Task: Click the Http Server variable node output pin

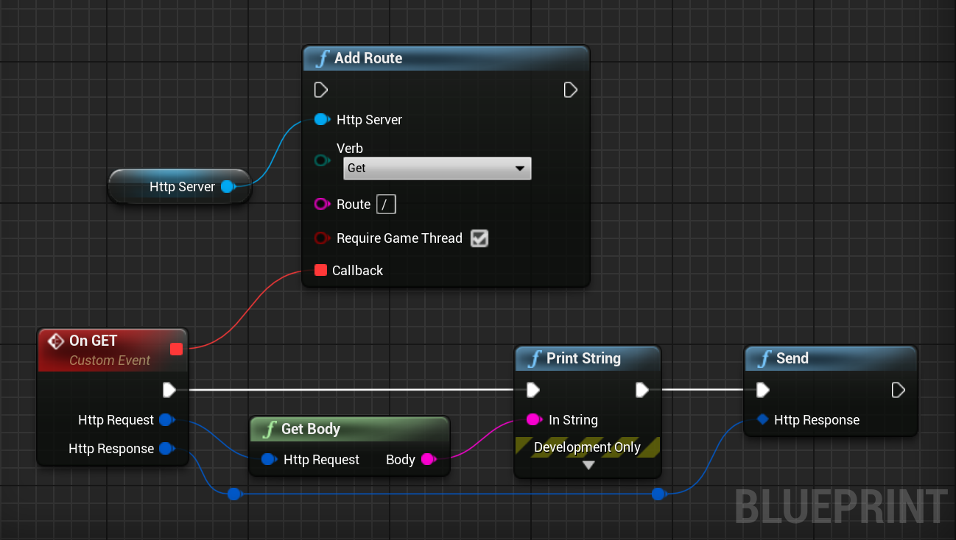Action: (x=228, y=187)
